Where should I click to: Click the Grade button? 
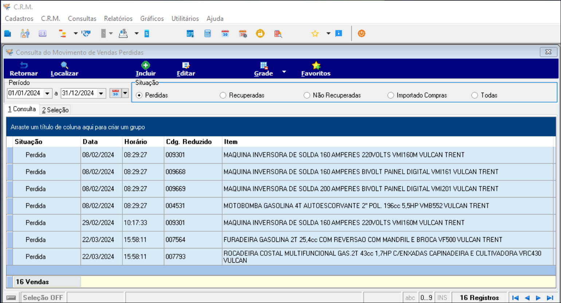[x=263, y=68]
